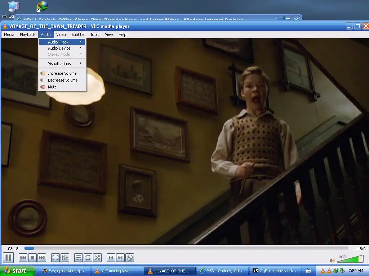369x276 pixels.
Task: Open the Media menu
Action: [9, 34]
